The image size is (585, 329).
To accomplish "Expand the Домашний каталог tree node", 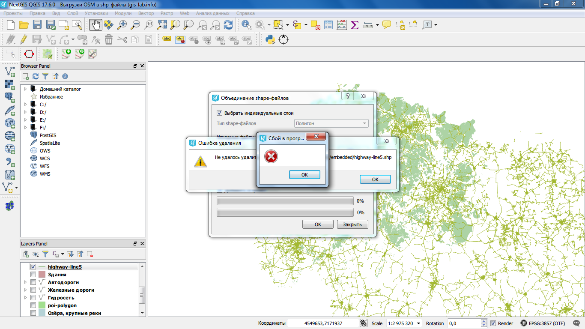I will [25, 89].
